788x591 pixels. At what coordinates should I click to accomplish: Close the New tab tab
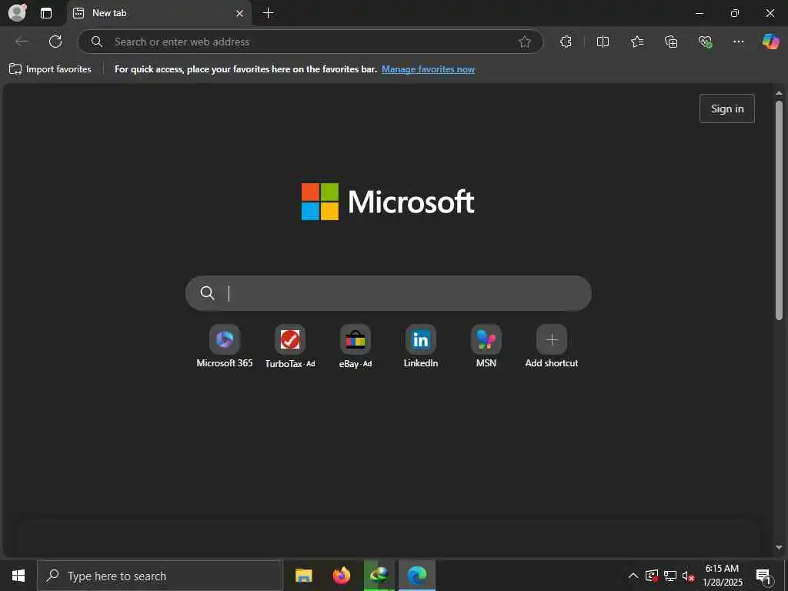pos(240,14)
